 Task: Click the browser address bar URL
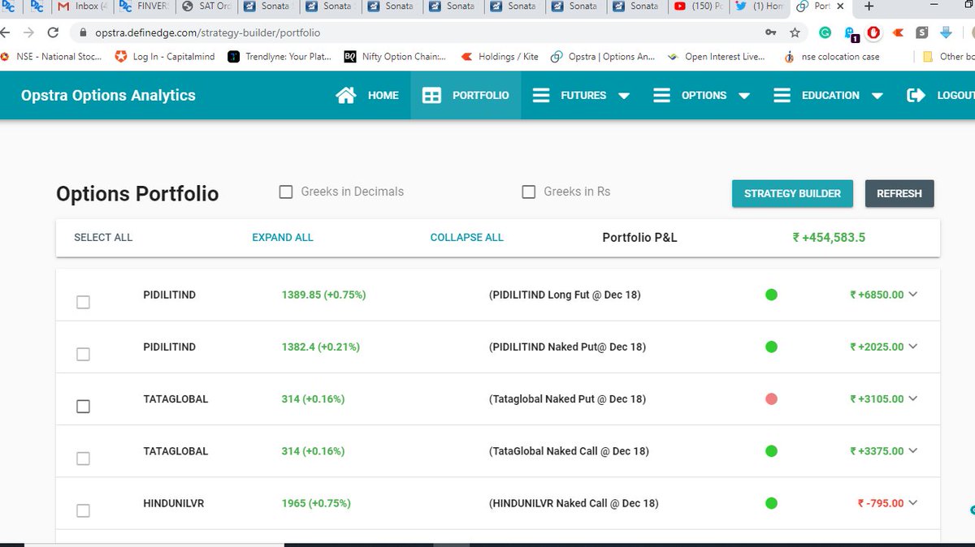coord(210,33)
